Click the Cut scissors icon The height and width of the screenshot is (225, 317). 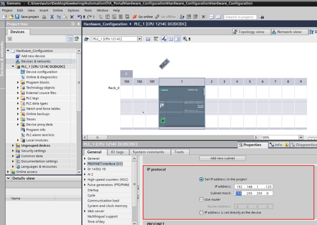[x=52, y=17]
